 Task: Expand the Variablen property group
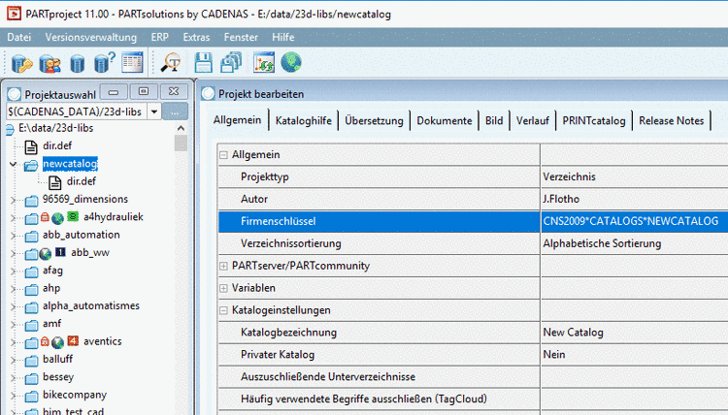point(223,288)
